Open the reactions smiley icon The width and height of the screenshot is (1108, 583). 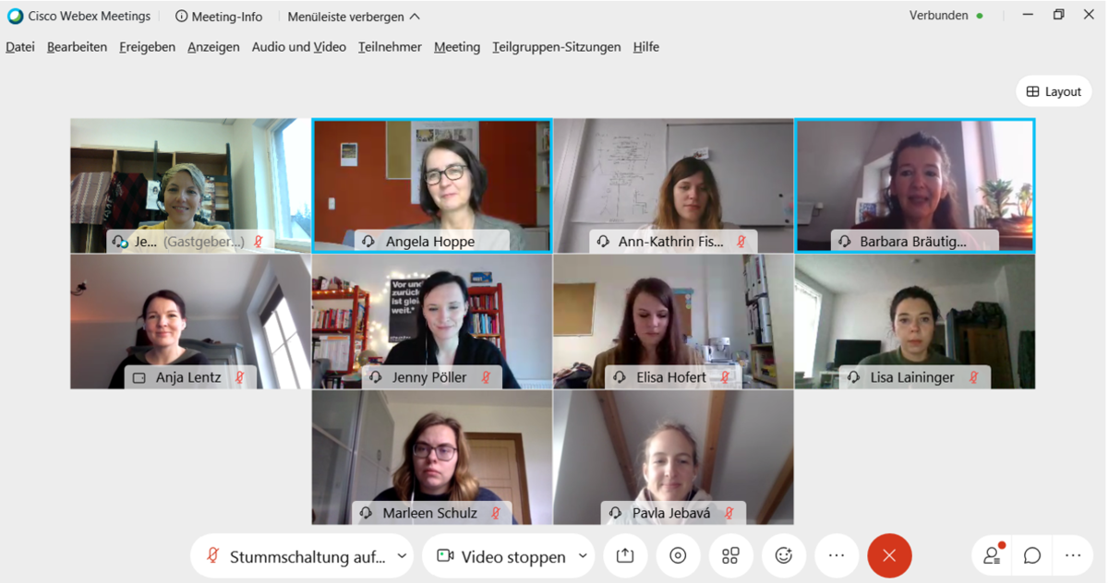[x=784, y=555]
